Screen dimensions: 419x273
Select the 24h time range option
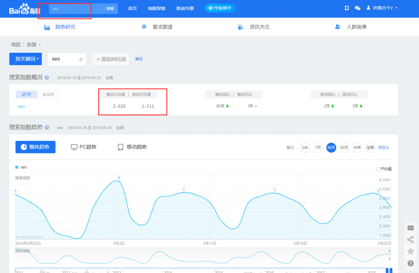coord(305,147)
